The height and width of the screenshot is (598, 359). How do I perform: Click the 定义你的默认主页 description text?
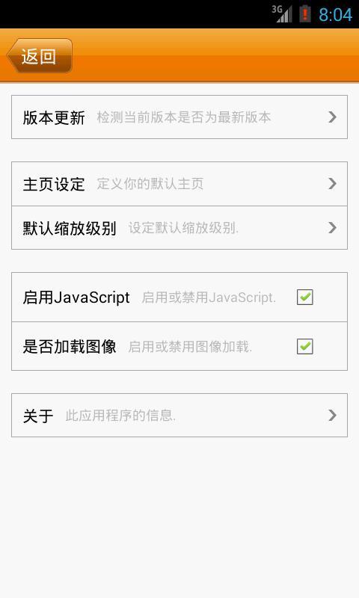150,184
